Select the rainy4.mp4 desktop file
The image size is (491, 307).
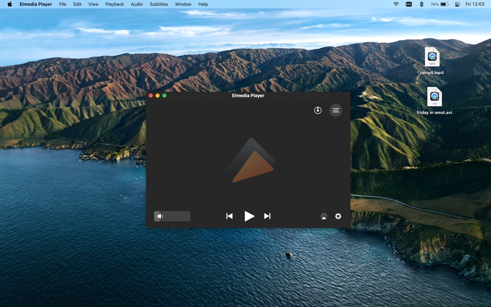point(432,57)
